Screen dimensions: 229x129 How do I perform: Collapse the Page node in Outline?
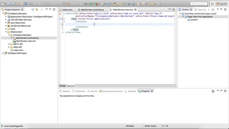(183, 16)
